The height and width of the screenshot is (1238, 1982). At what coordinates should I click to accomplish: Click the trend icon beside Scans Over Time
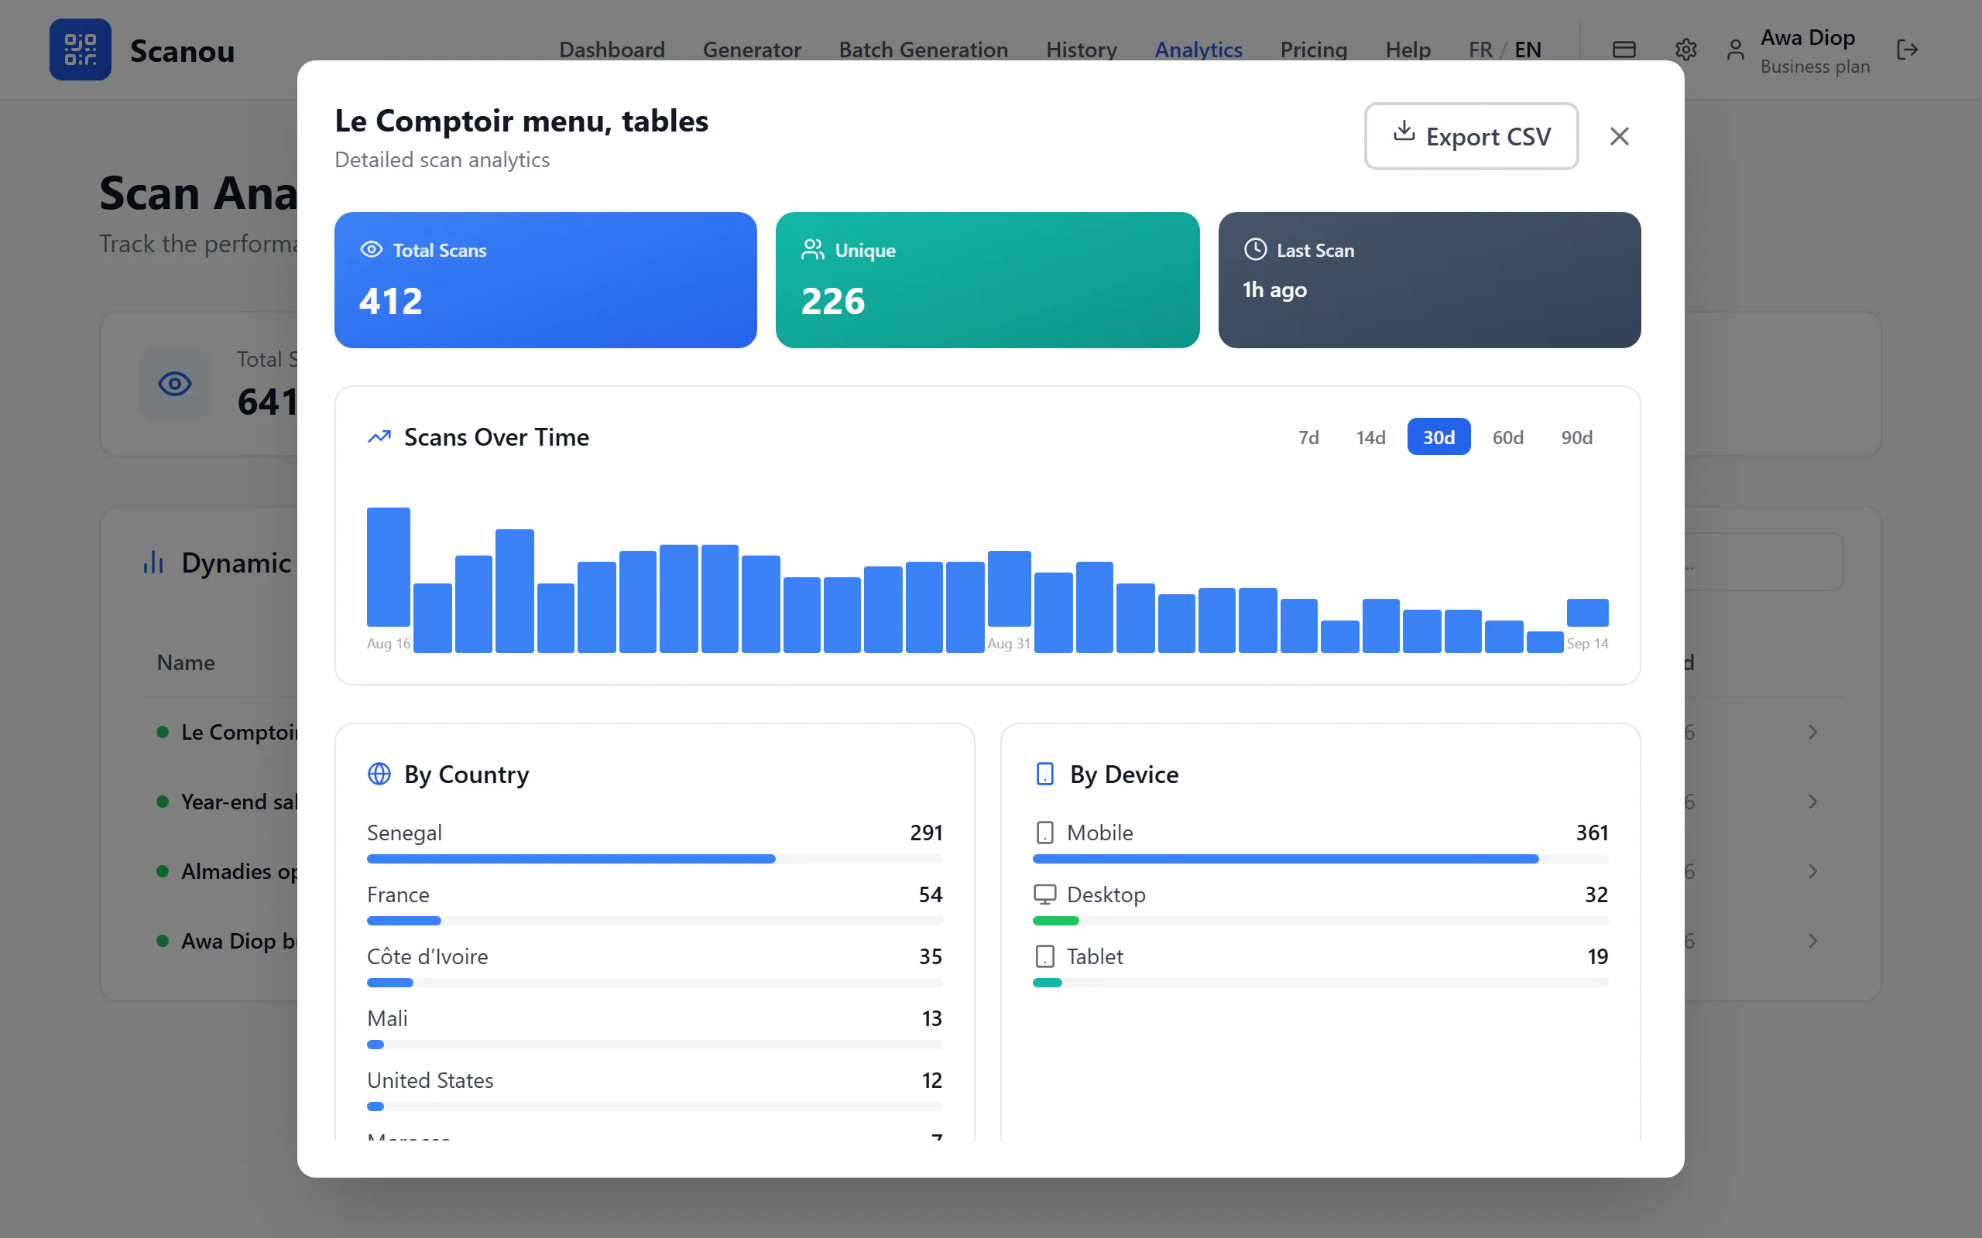click(x=379, y=437)
